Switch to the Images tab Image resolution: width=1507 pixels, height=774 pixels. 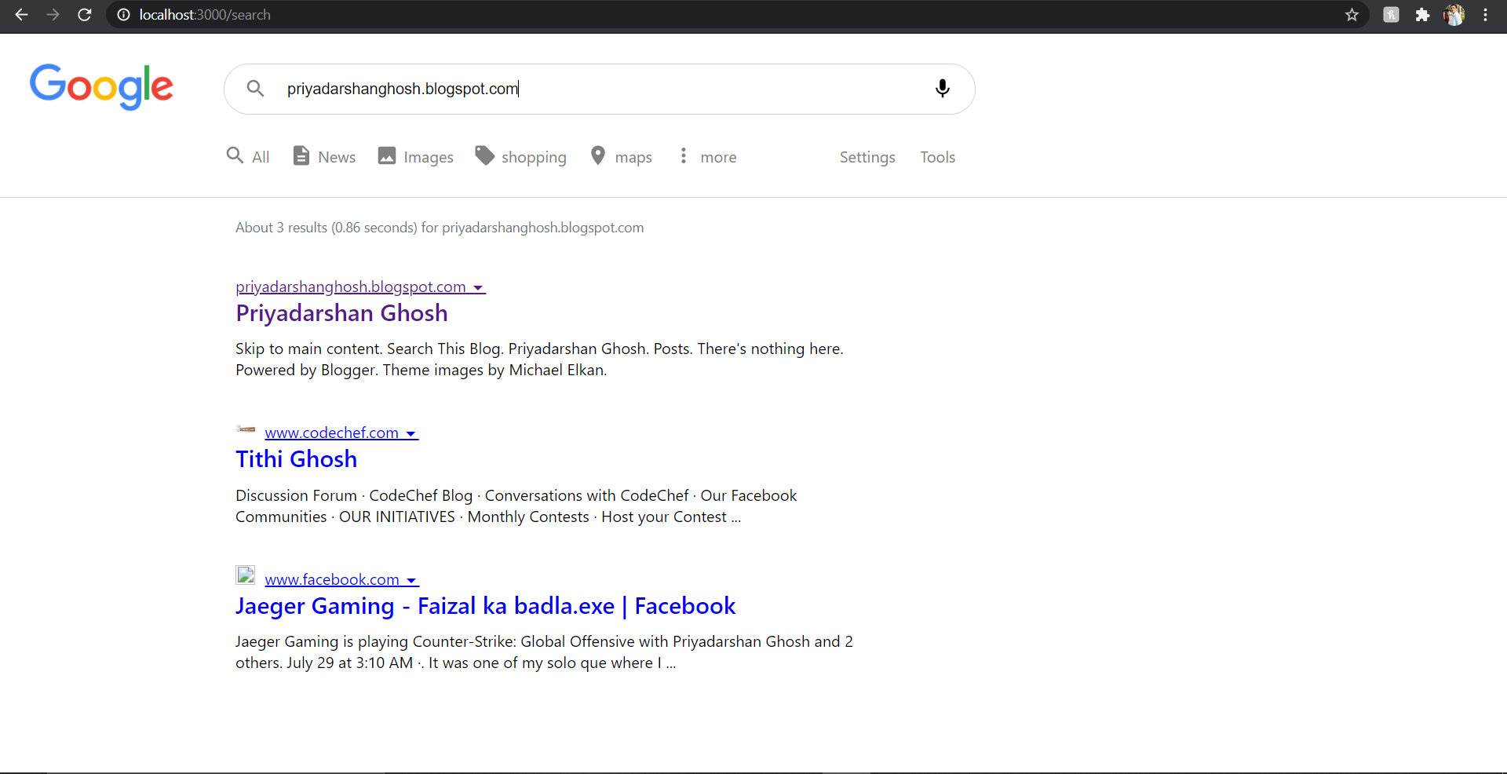pyautogui.click(x=416, y=157)
